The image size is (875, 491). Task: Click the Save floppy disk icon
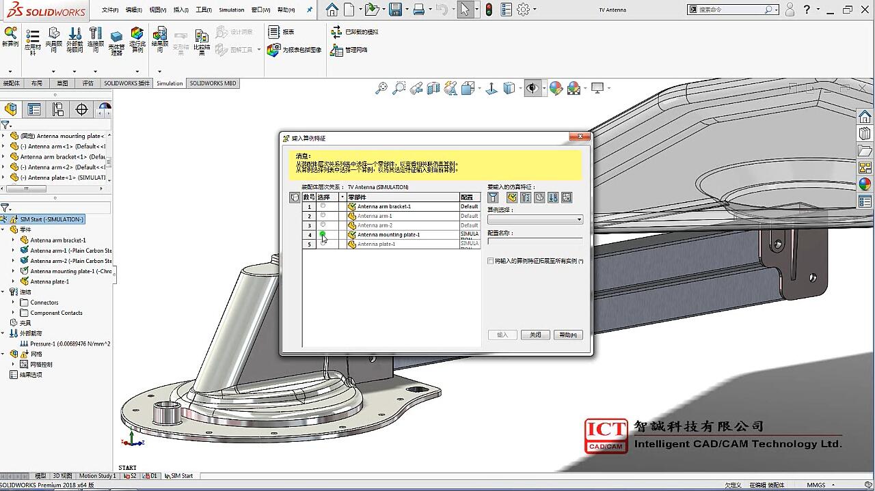395,10
